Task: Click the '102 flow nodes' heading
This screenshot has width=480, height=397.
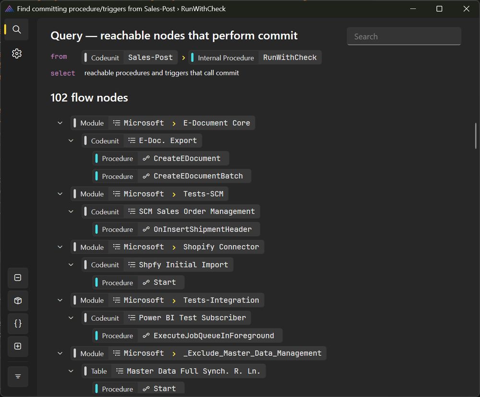Action: coord(89,97)
